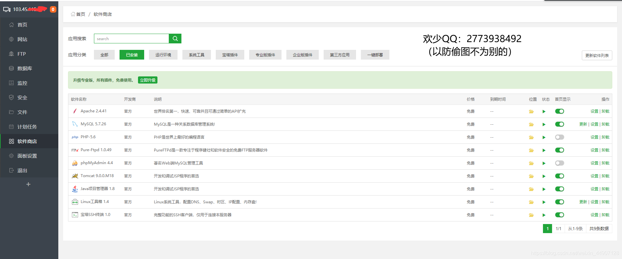Click the running status arrow for Pure-Ftpd
This screenshot has height=259, width=622.
click(544, 150)
